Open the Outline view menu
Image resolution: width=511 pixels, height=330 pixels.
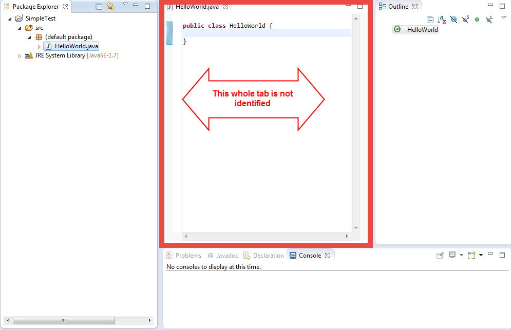(x=503, y=17)
